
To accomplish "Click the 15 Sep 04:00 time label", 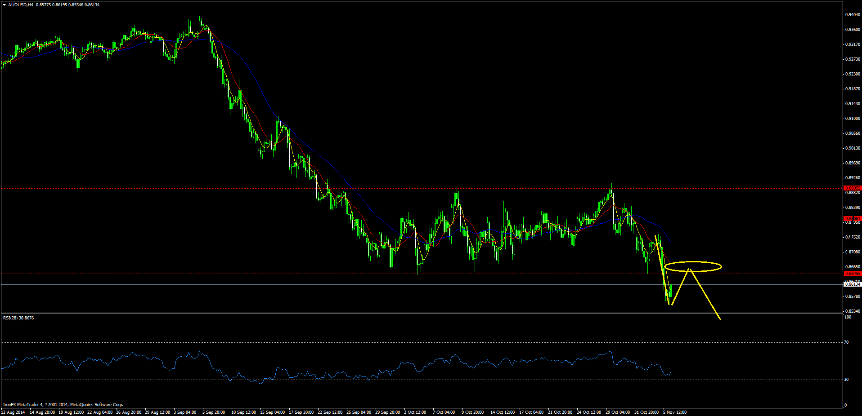I will coord(273,412).
